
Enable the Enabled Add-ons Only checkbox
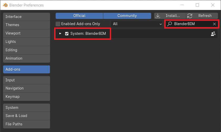point(58,24)
